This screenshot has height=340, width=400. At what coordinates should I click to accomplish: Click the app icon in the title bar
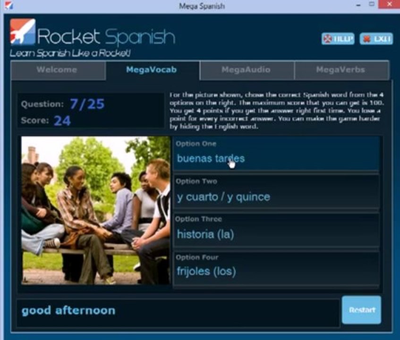click(x=9, y=5)
